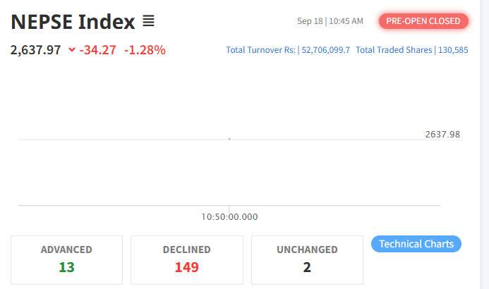Open the Technical Charts button

click(416, 244)
